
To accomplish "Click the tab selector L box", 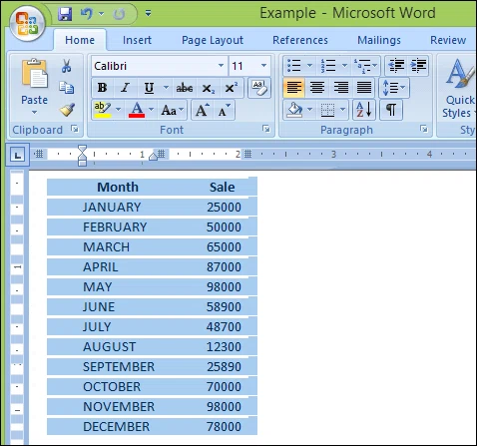I will pos(17,155).
